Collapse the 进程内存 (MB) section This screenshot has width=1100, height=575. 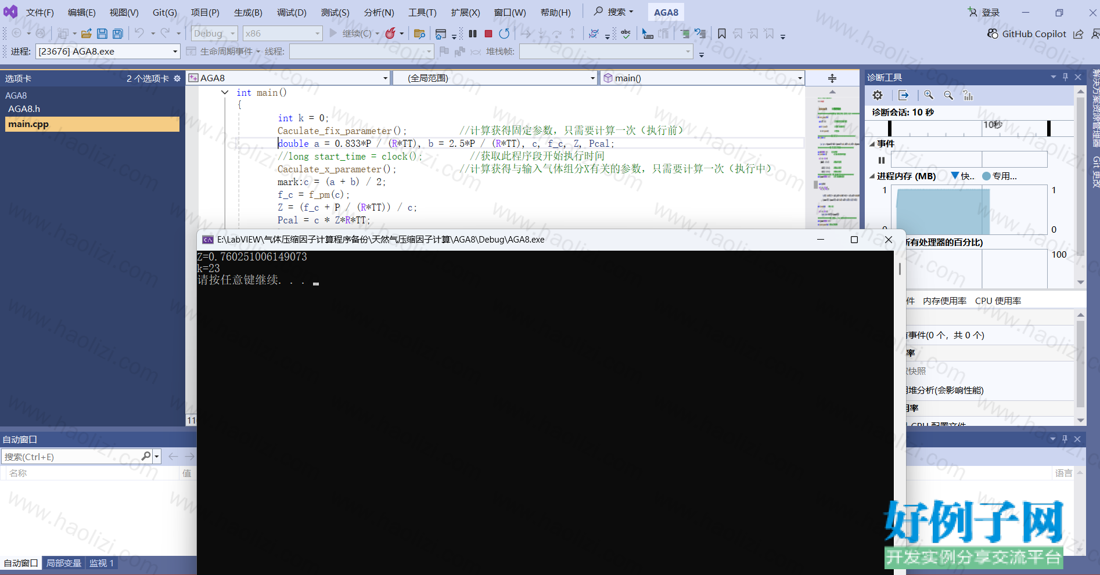tap(872, 176)
